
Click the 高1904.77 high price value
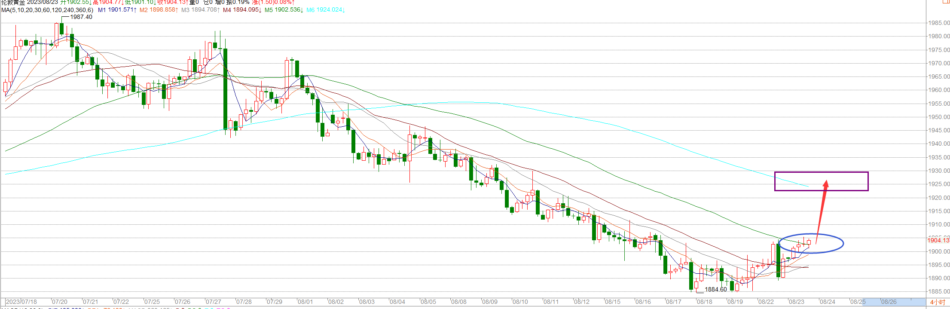click(109, 2)
